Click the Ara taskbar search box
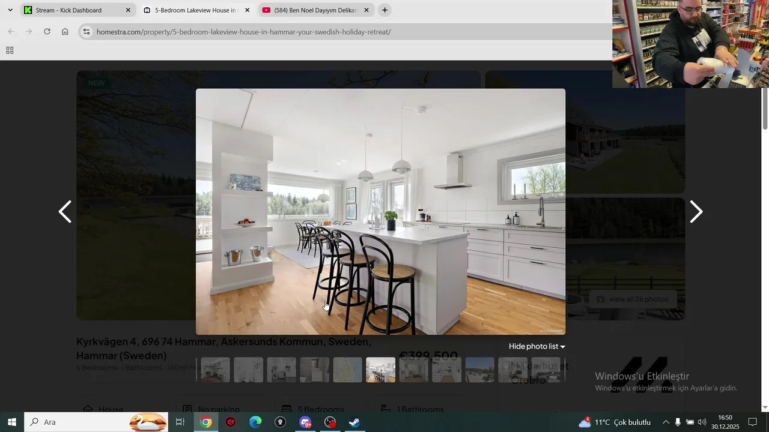The height and width of the screenshot is (432, 769). (96, 422)
